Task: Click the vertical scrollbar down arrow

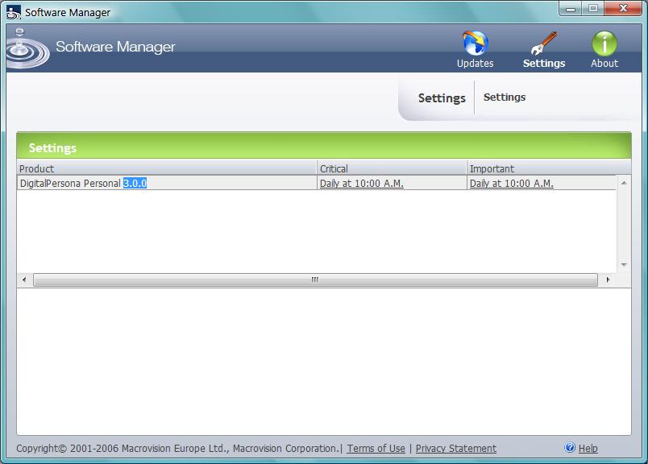Action: 624,265
